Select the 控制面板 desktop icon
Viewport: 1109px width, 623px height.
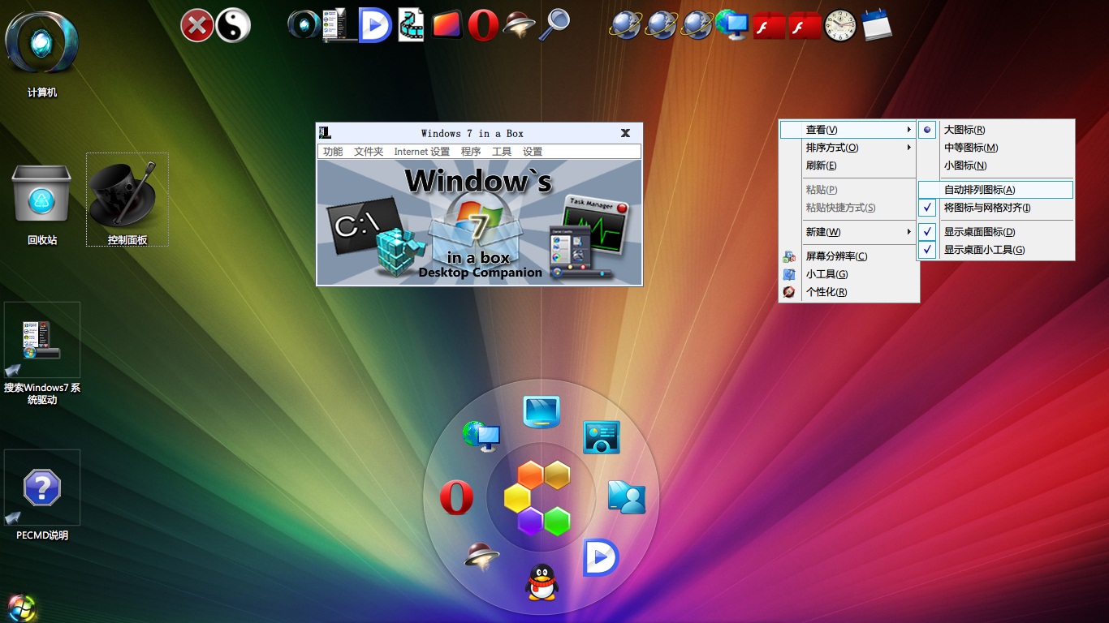[x=127, y=200]
